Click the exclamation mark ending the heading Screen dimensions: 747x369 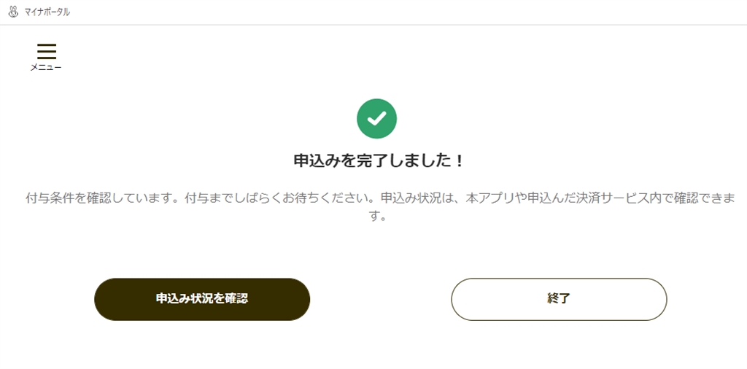coord(460,161)
